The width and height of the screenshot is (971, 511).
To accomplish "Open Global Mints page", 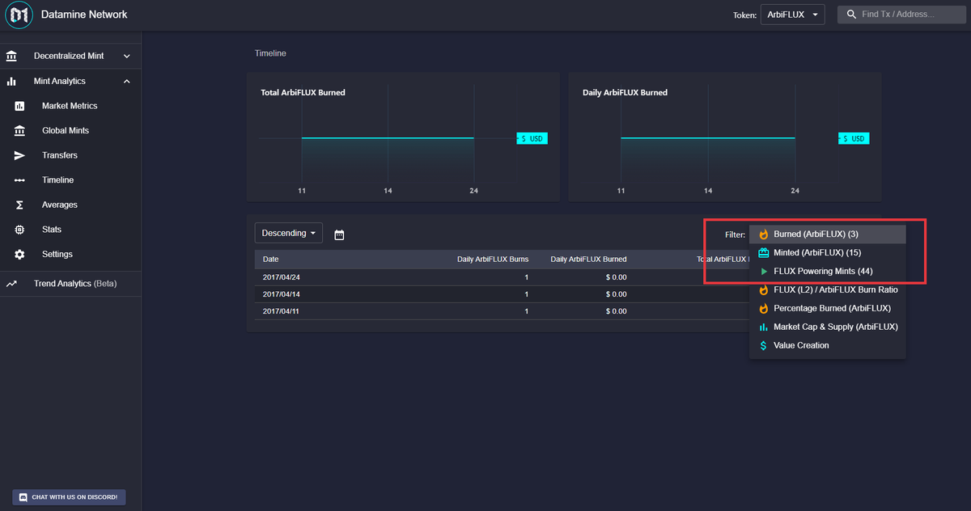I will [x=70, y=130].
